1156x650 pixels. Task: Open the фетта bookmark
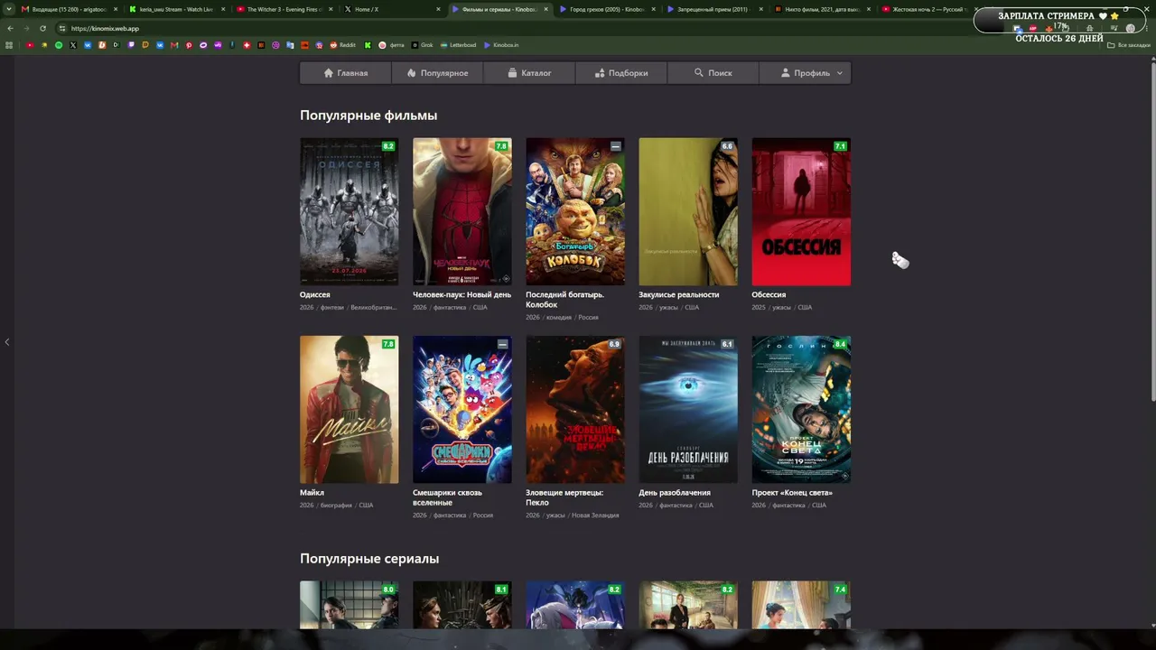(392, 45)
